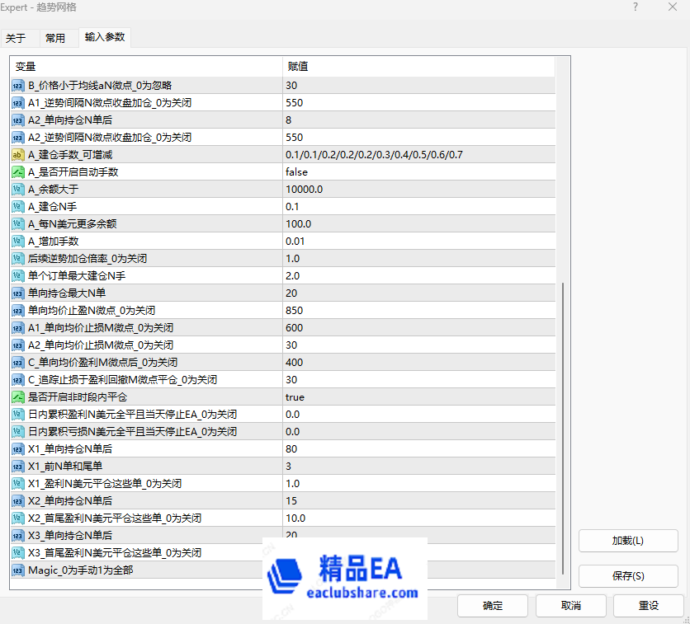Click the parameter list vertical scrollbar thumb

563,429
